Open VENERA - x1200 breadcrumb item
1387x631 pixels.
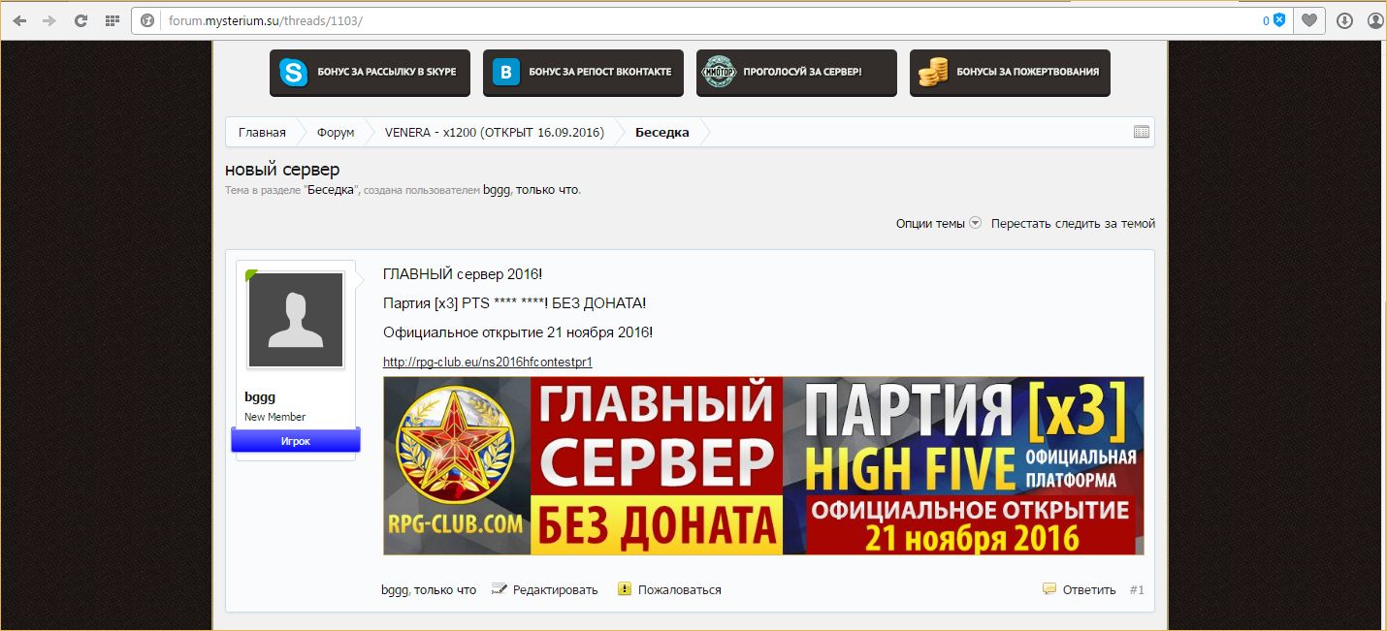coord(495,133)
